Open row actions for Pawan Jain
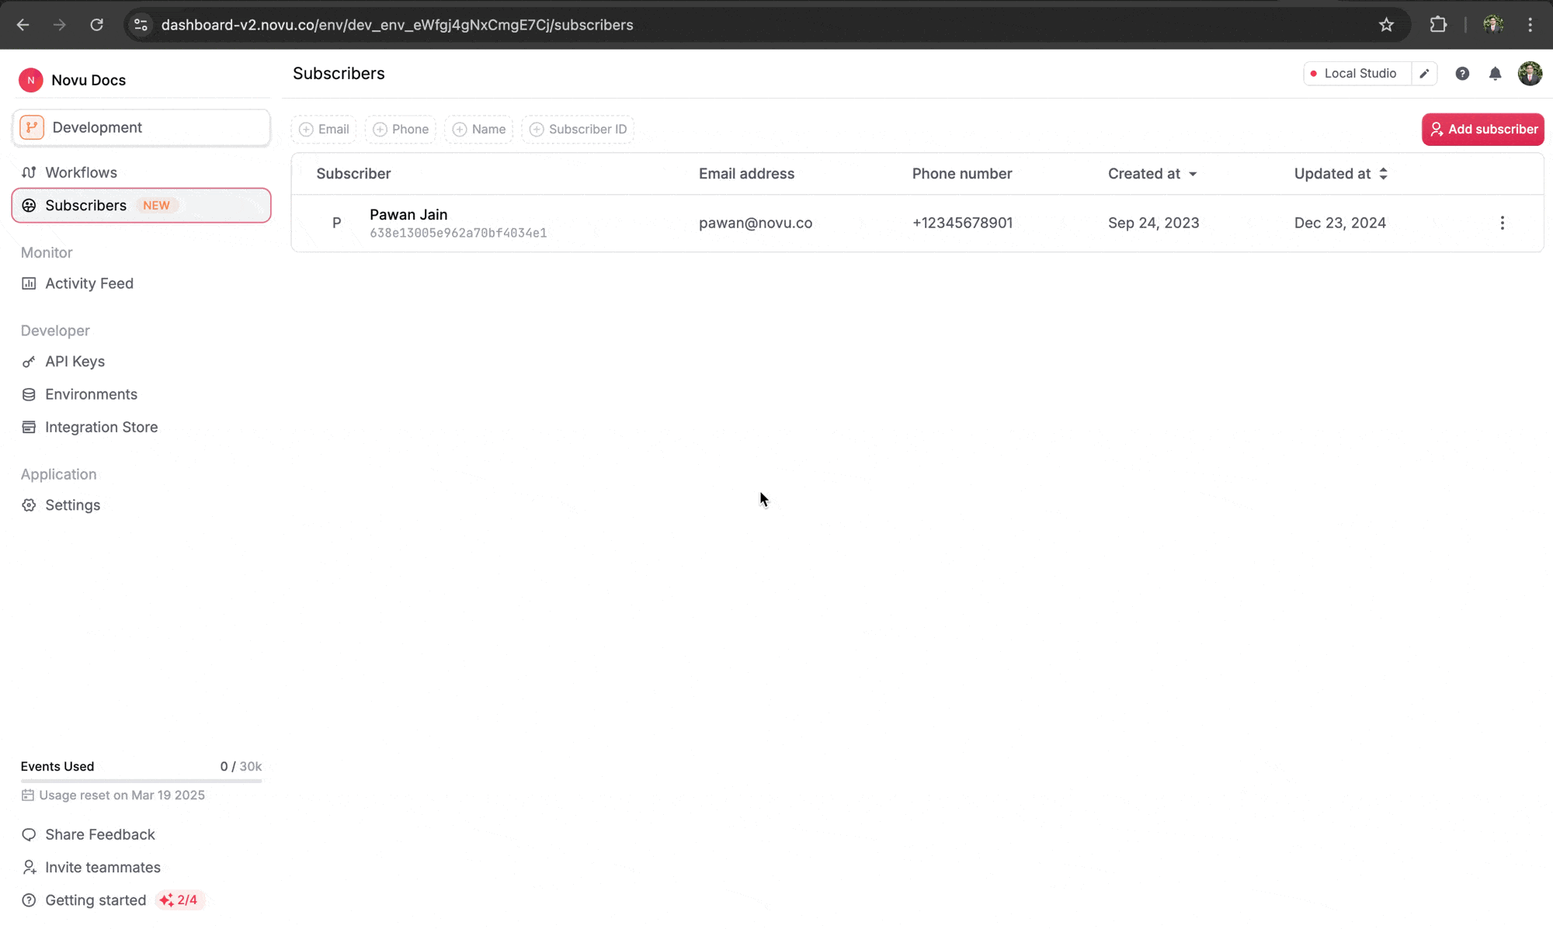Viewport: 1553px width, 929px height. [1503, 223]
